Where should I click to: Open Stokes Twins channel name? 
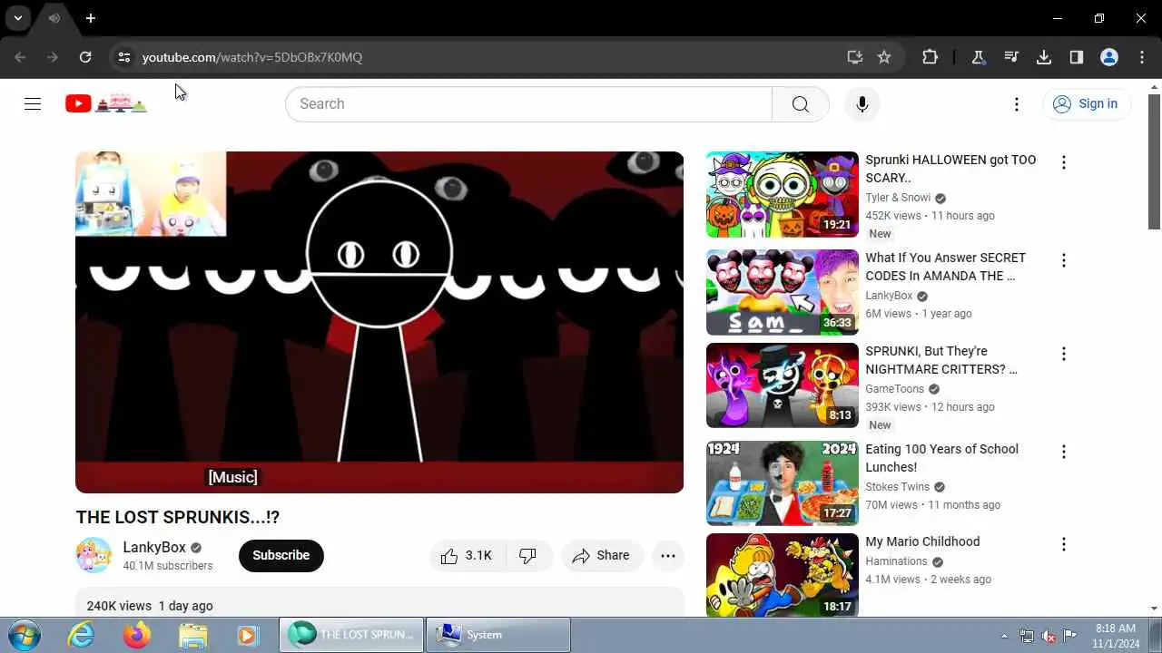tap(898, 487)
